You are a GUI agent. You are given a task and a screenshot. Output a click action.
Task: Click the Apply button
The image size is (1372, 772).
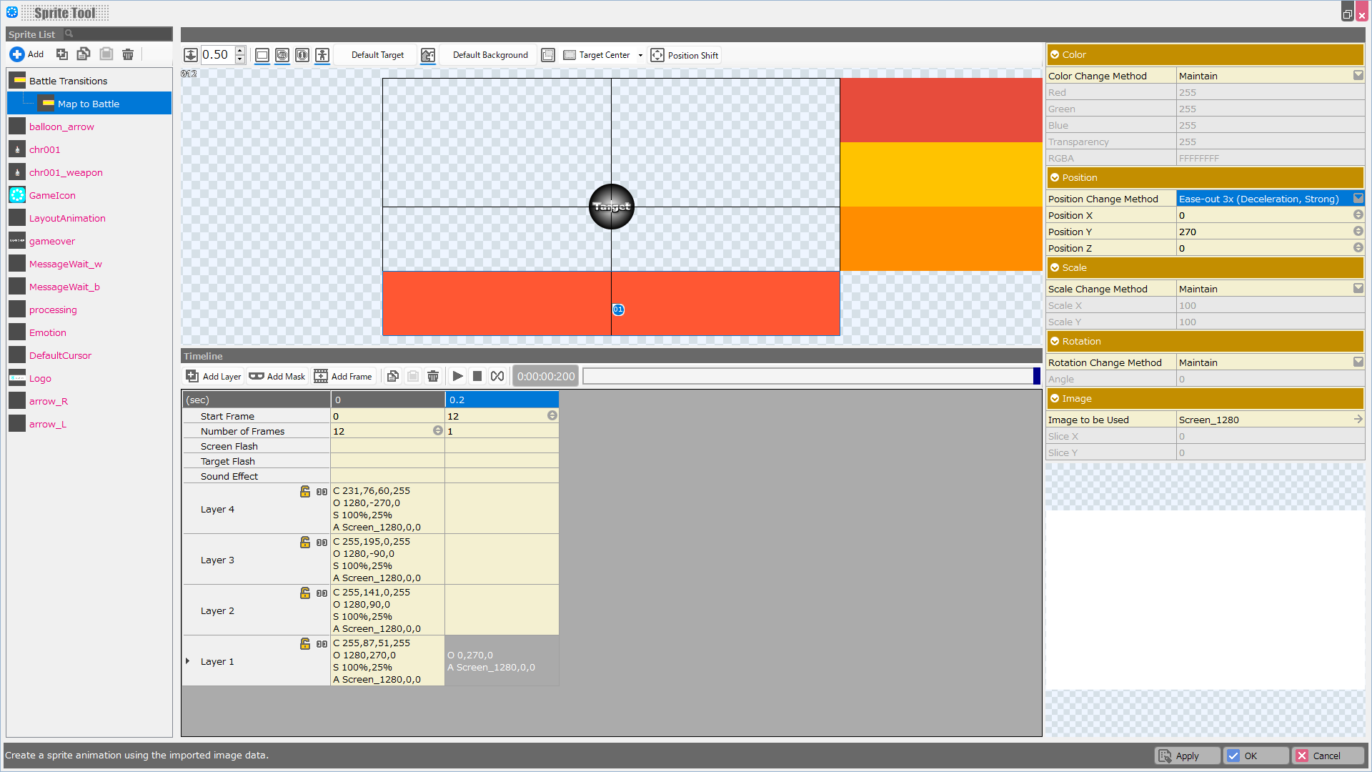1187,756
